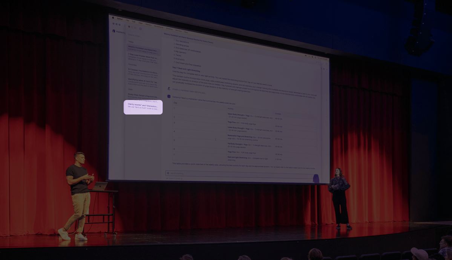The width and height of the screenshot is (452, 260).
Task: Click the AI assistant icon beside Certainly reply
Action: (x=169, y=96)
